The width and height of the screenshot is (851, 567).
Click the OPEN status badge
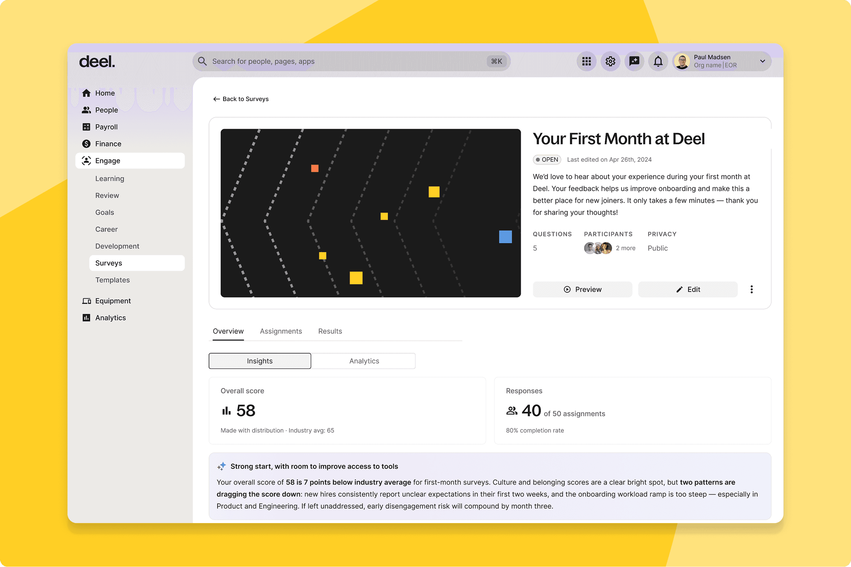547,160
